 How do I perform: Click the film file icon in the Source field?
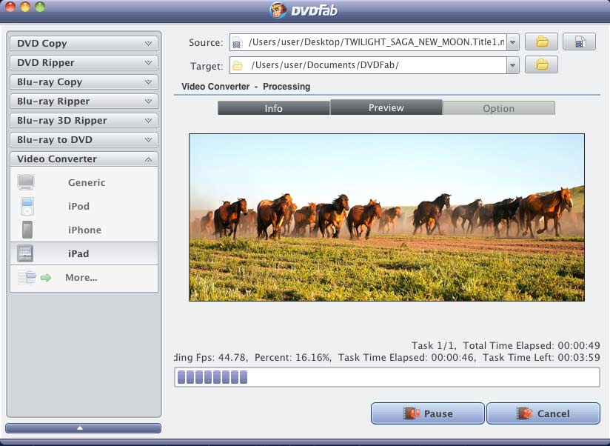click(238, 42)
